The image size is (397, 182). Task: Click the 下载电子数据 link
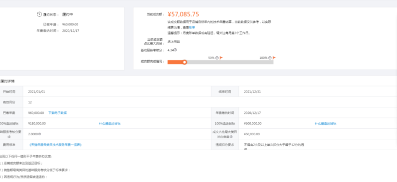tap(57, 113)
